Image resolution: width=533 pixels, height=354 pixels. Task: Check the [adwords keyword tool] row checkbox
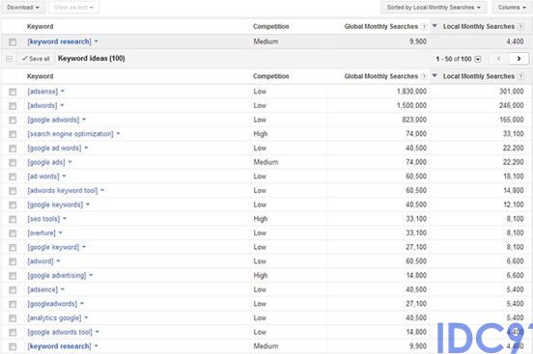pos(13,191)
